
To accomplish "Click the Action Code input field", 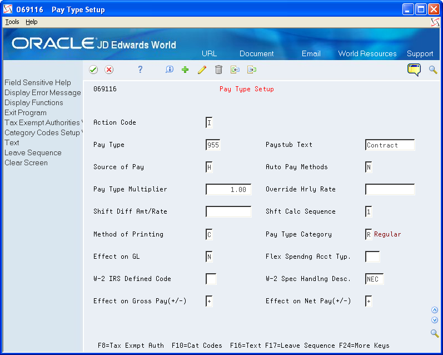I will click(209, 122).
